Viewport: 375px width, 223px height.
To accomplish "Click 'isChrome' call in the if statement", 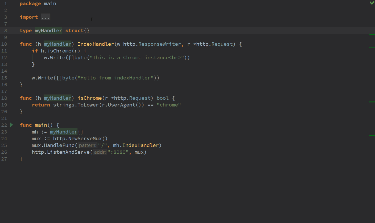I will (x=59, y=51).
